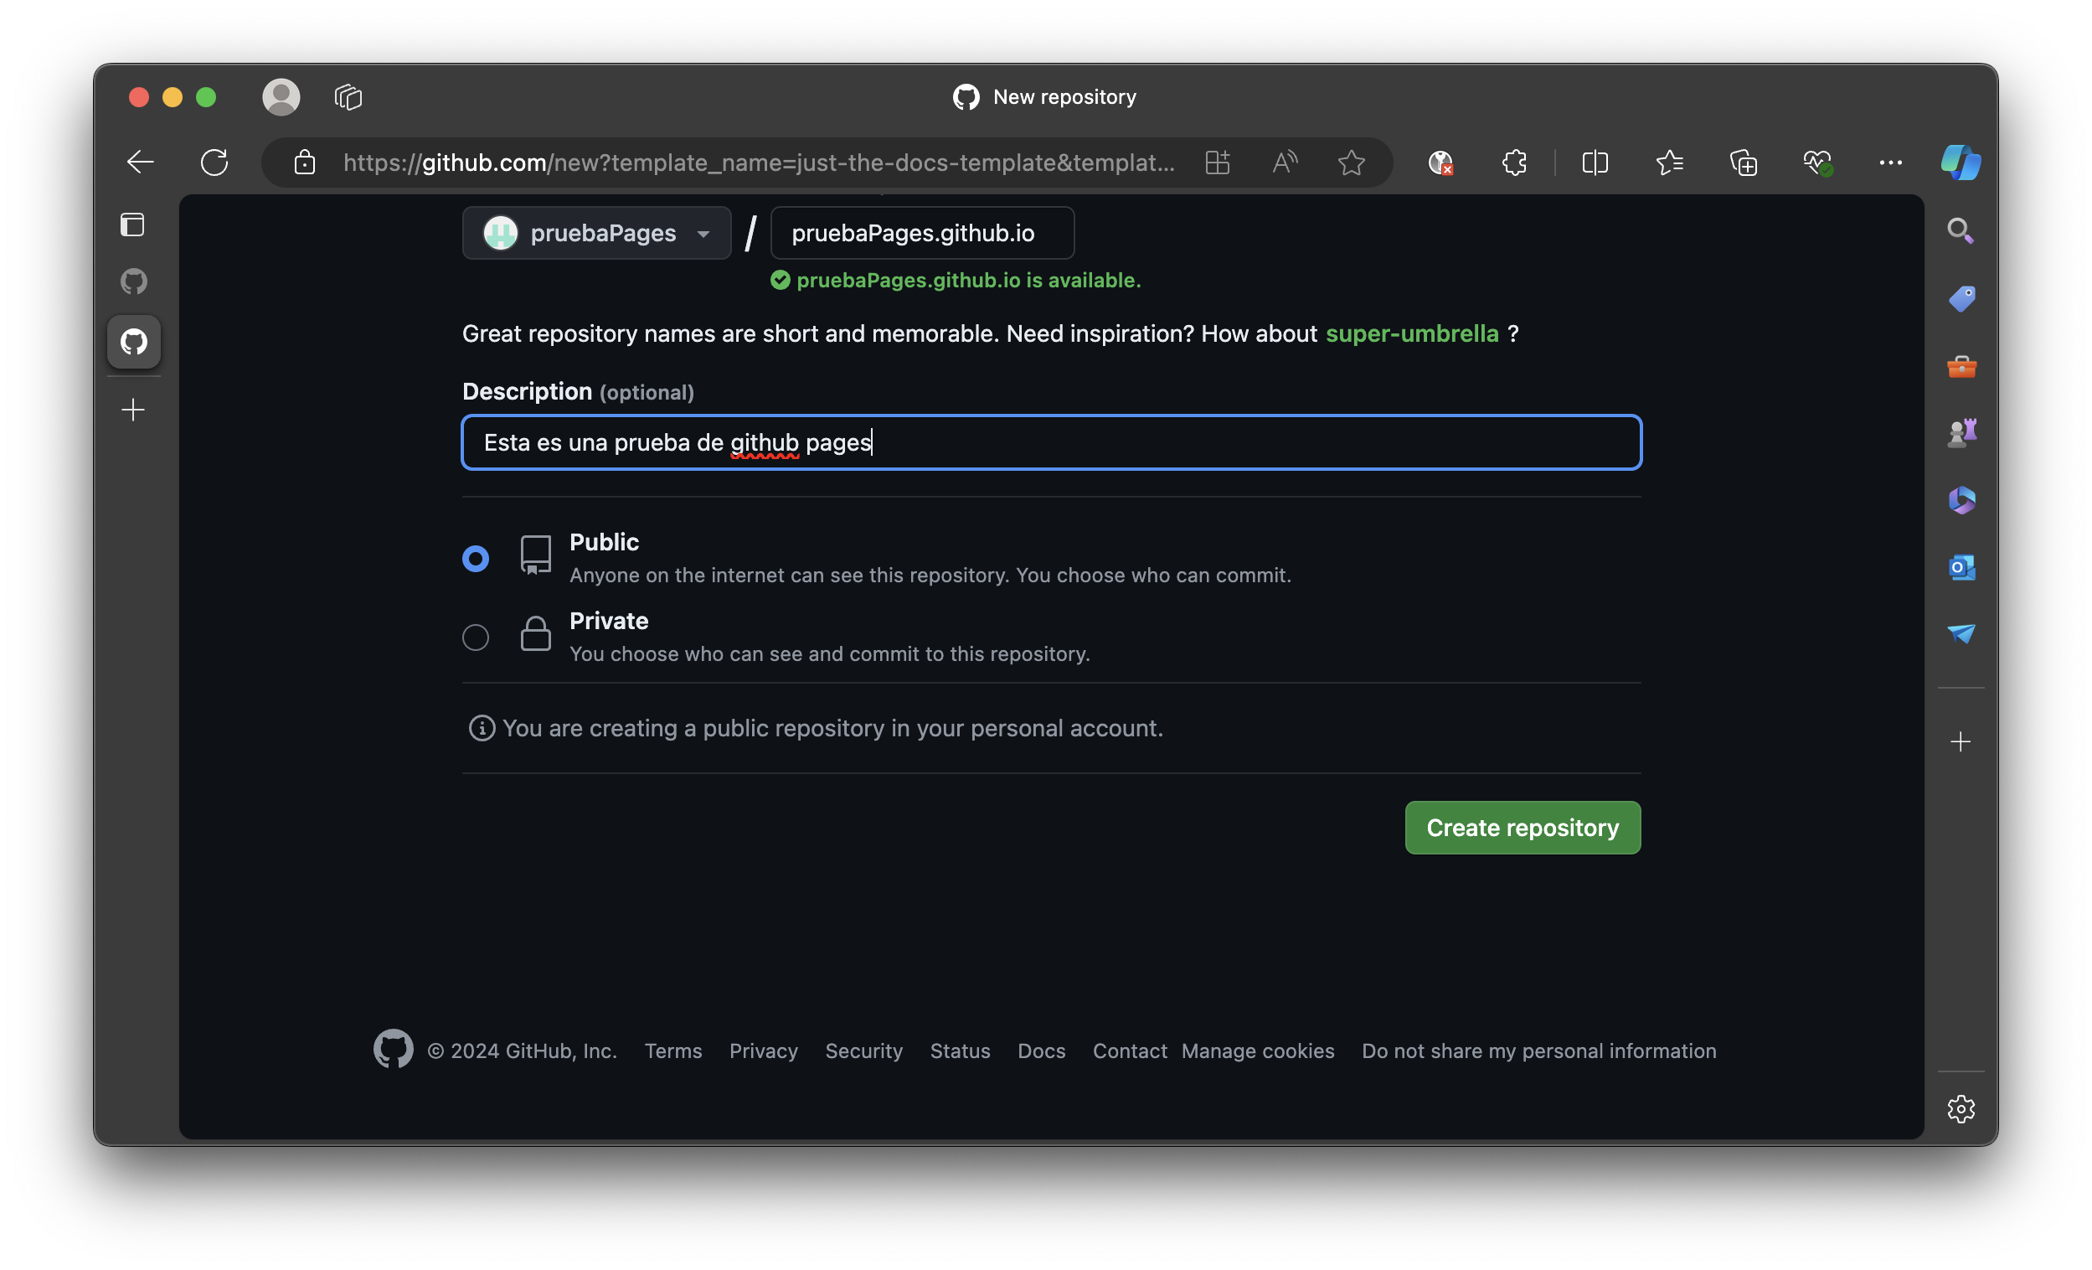Open the Terms footer link
This screenshot has height=1270, width=2092.
click(x=672, y=1050)
